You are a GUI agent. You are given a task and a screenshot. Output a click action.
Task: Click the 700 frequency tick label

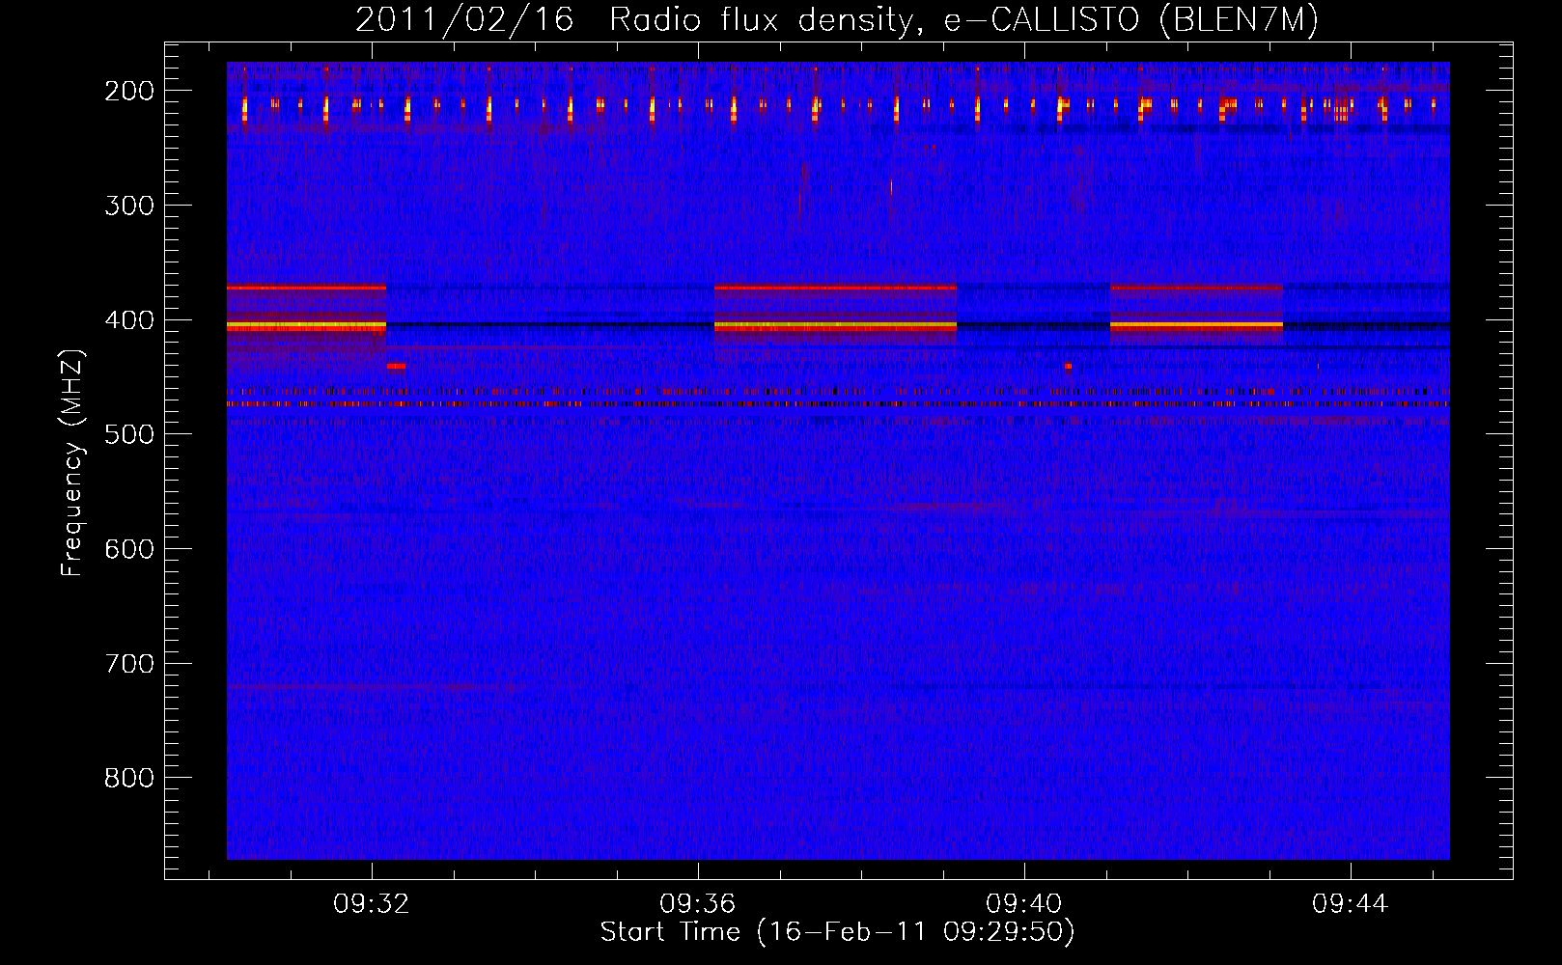click(129, 664)
